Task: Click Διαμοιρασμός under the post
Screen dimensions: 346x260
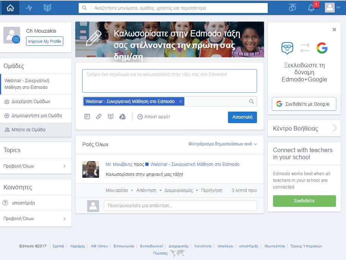Action: coord(178,190)
